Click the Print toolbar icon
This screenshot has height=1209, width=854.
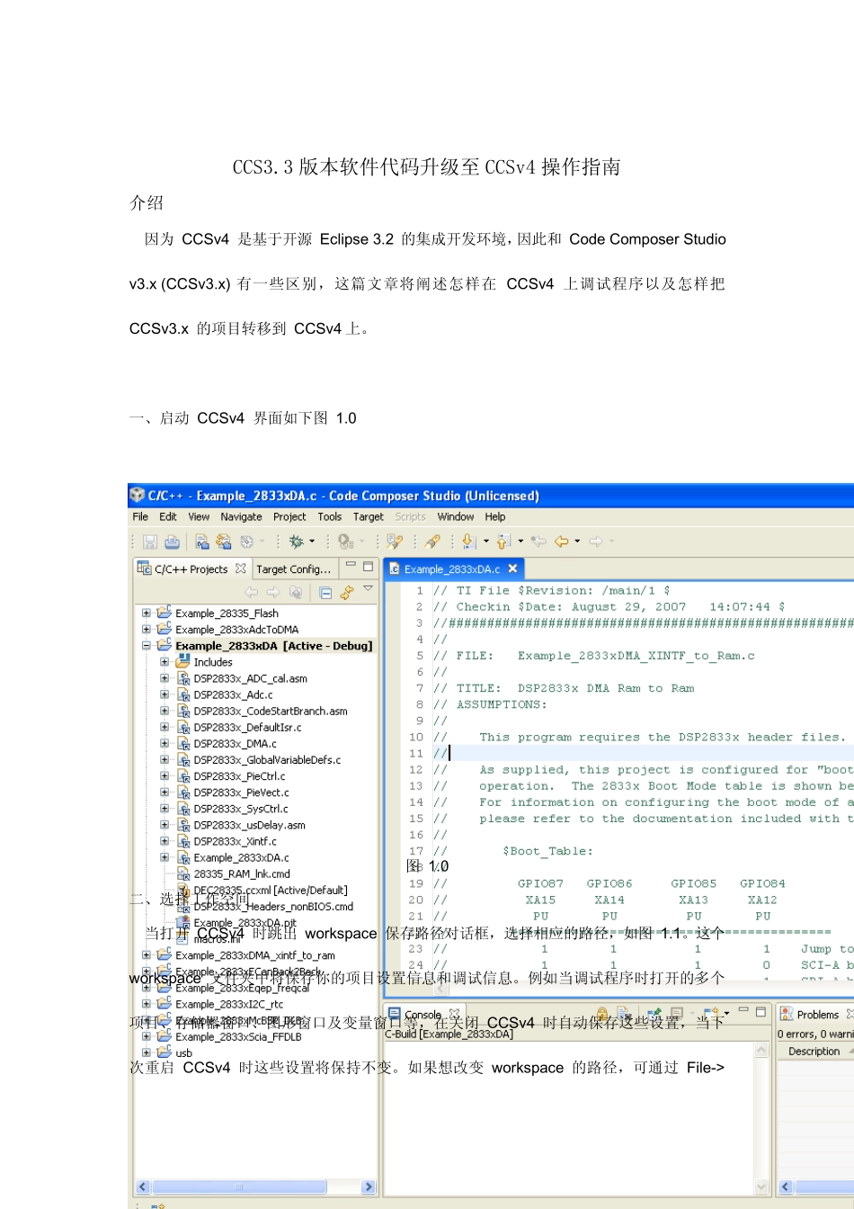click(172, 542)
